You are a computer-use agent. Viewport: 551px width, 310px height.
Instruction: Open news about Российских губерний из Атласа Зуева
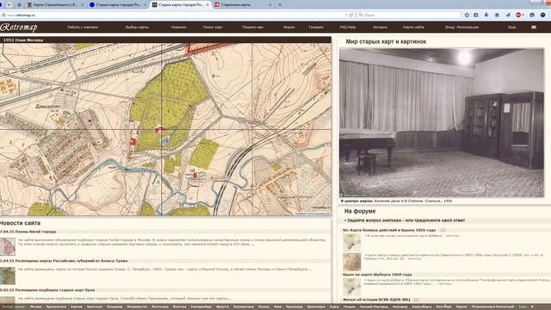click(x=64, y=261)
